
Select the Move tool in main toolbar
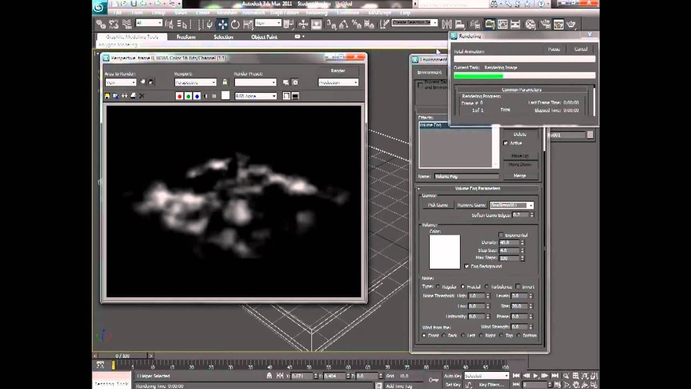pyautogui.click(x=222, y=24)
